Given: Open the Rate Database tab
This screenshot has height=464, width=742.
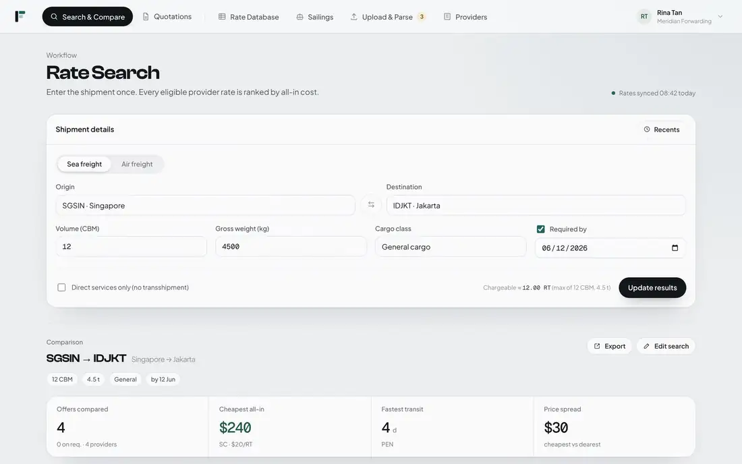Looking at the screenshot, I should (x=248, y=17).
